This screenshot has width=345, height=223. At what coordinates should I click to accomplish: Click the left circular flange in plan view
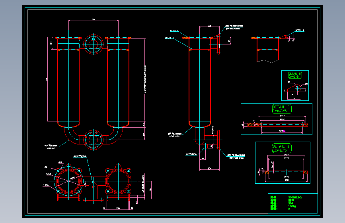pyautogui.click(x=69, y=181)
